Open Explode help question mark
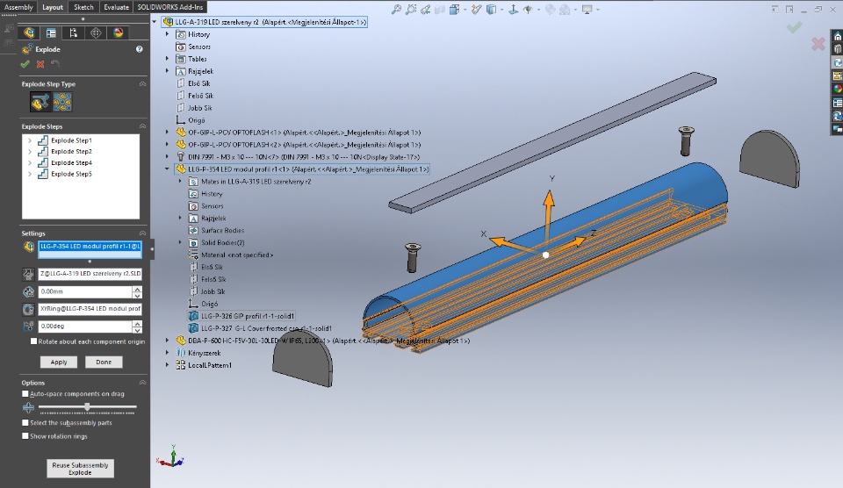This screenshot has height=488, width=843. 140,49
